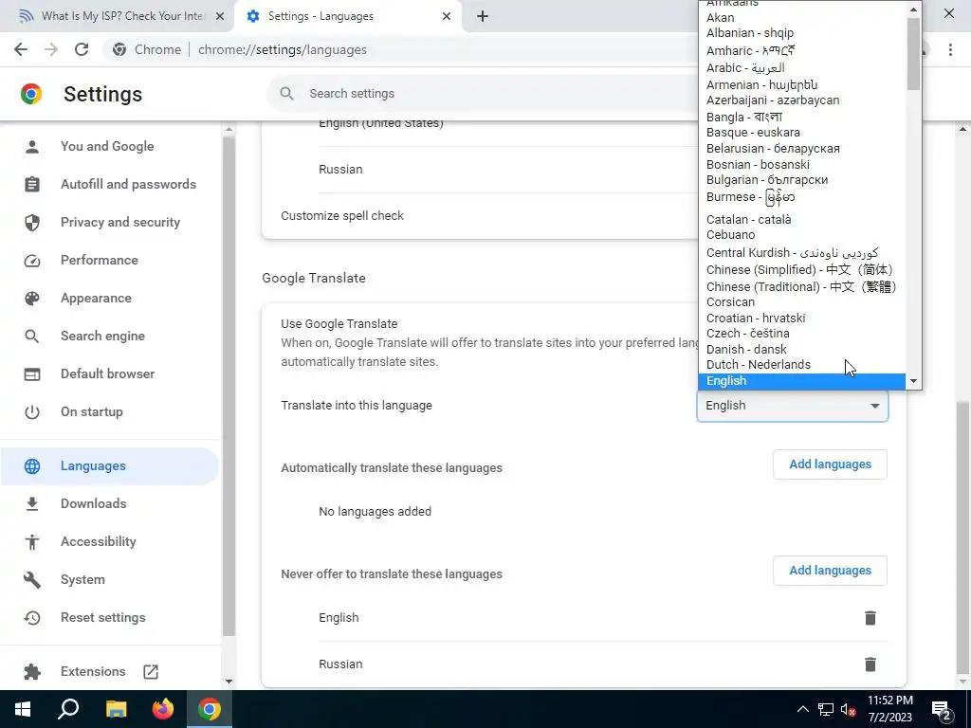Choose Akan in language list
This screenshot has width=971, height=728.
(802, 17)
